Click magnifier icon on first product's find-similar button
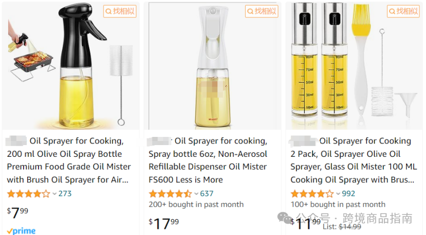Viewport: 426px width, 235px height. click(108, 11)
